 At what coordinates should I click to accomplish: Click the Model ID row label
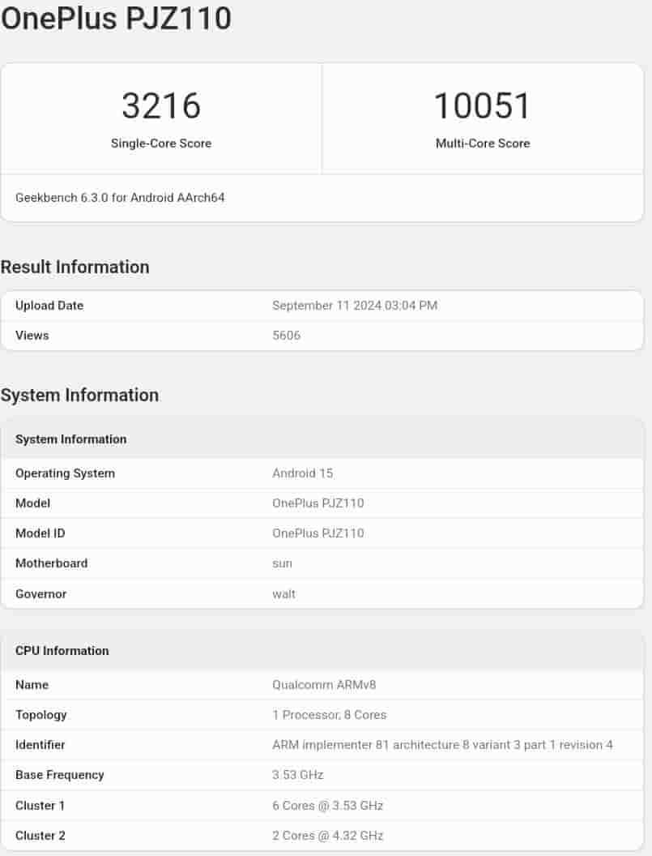(x=40, y=533)
